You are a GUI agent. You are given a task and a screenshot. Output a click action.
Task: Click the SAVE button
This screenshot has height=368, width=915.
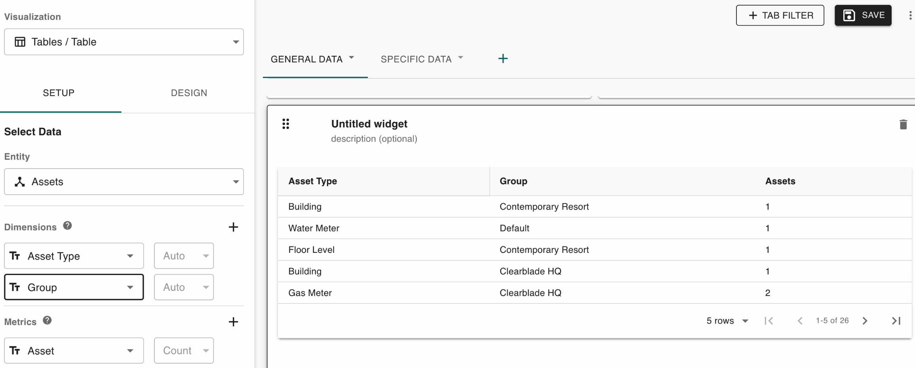pos(863,15)
